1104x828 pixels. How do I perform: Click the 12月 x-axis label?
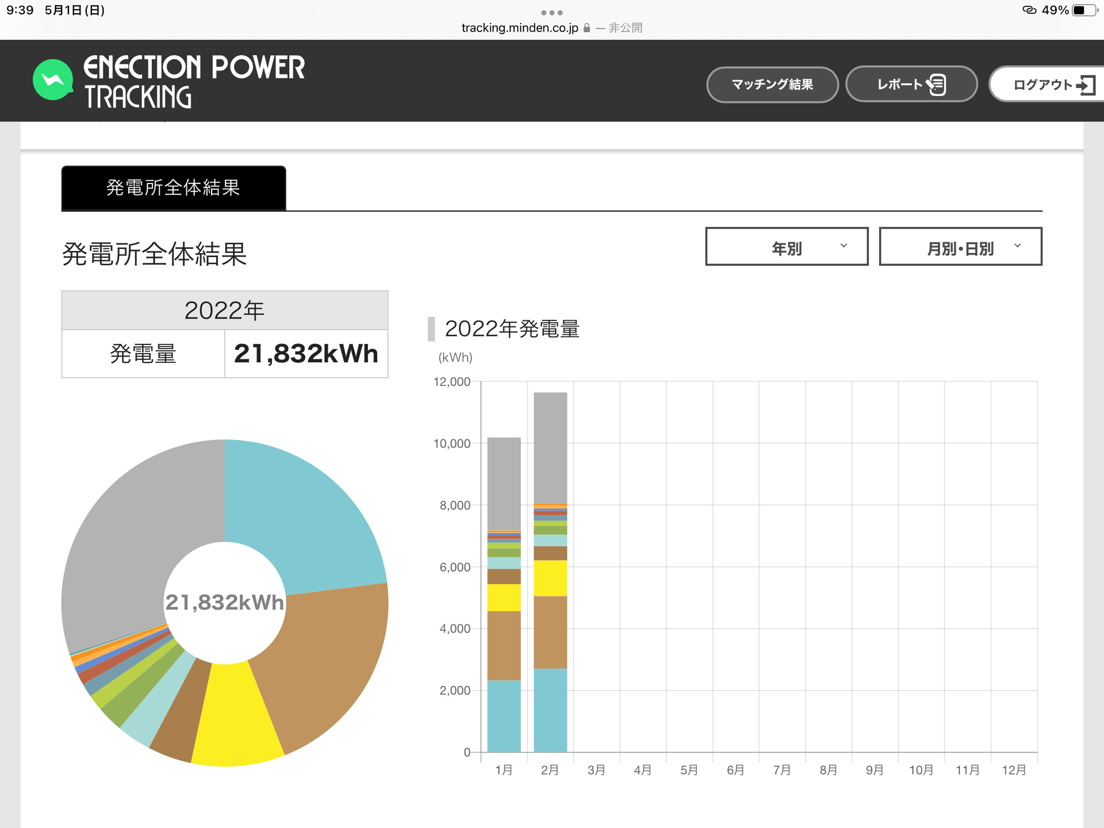(x=1014, y=770)
